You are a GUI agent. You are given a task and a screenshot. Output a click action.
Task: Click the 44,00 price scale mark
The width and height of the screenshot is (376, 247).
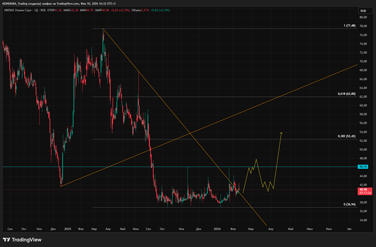(363, 176)
